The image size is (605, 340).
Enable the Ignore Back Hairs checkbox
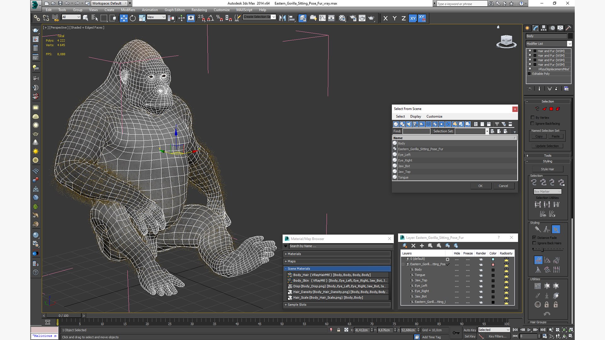click(x=534, y=243)
